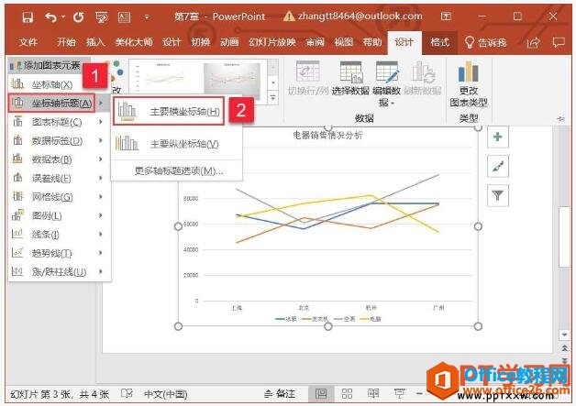576x406 pixels.
Task: Open quick access toolbar customize arrow
Action: (147, 16)
